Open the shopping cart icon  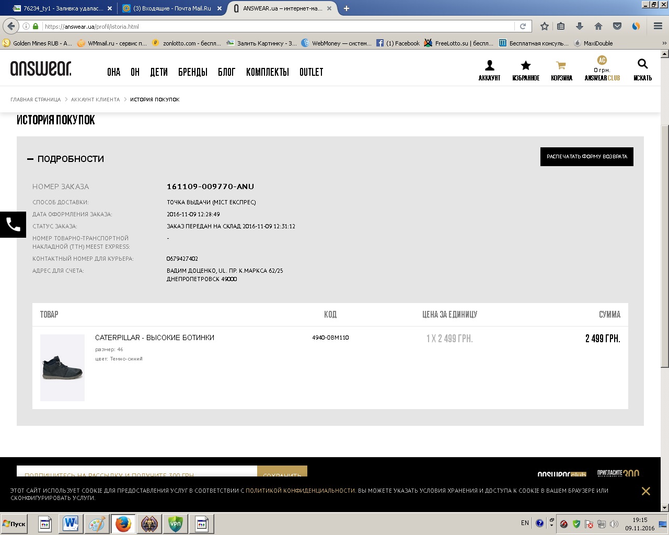point(561,70)
